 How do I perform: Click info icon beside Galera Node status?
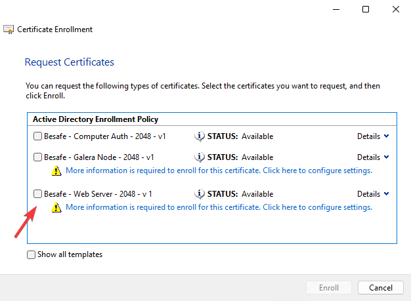[200, 157]
